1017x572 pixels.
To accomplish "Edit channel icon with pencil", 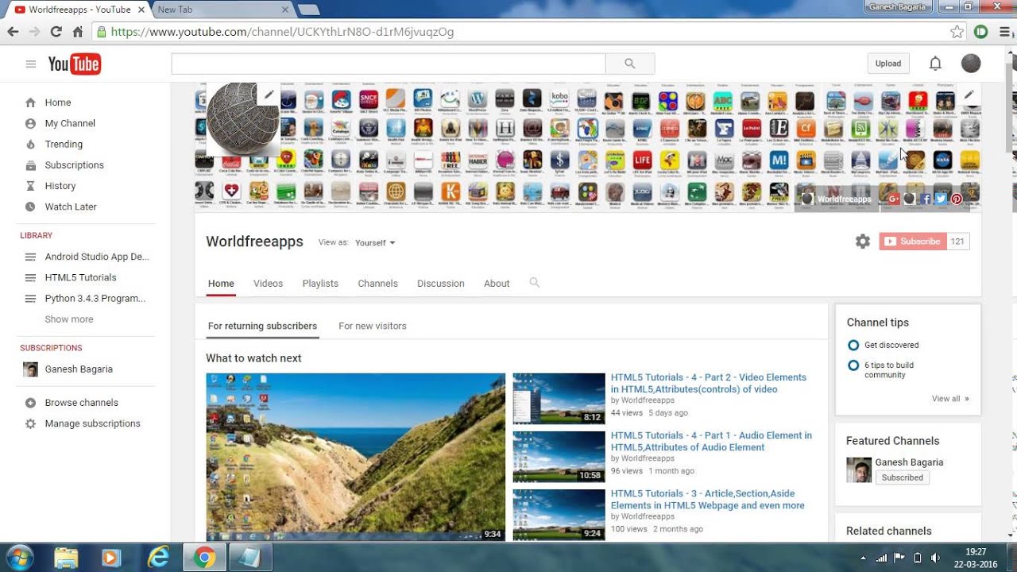I will pyautogui.click(x=269, y=95).
